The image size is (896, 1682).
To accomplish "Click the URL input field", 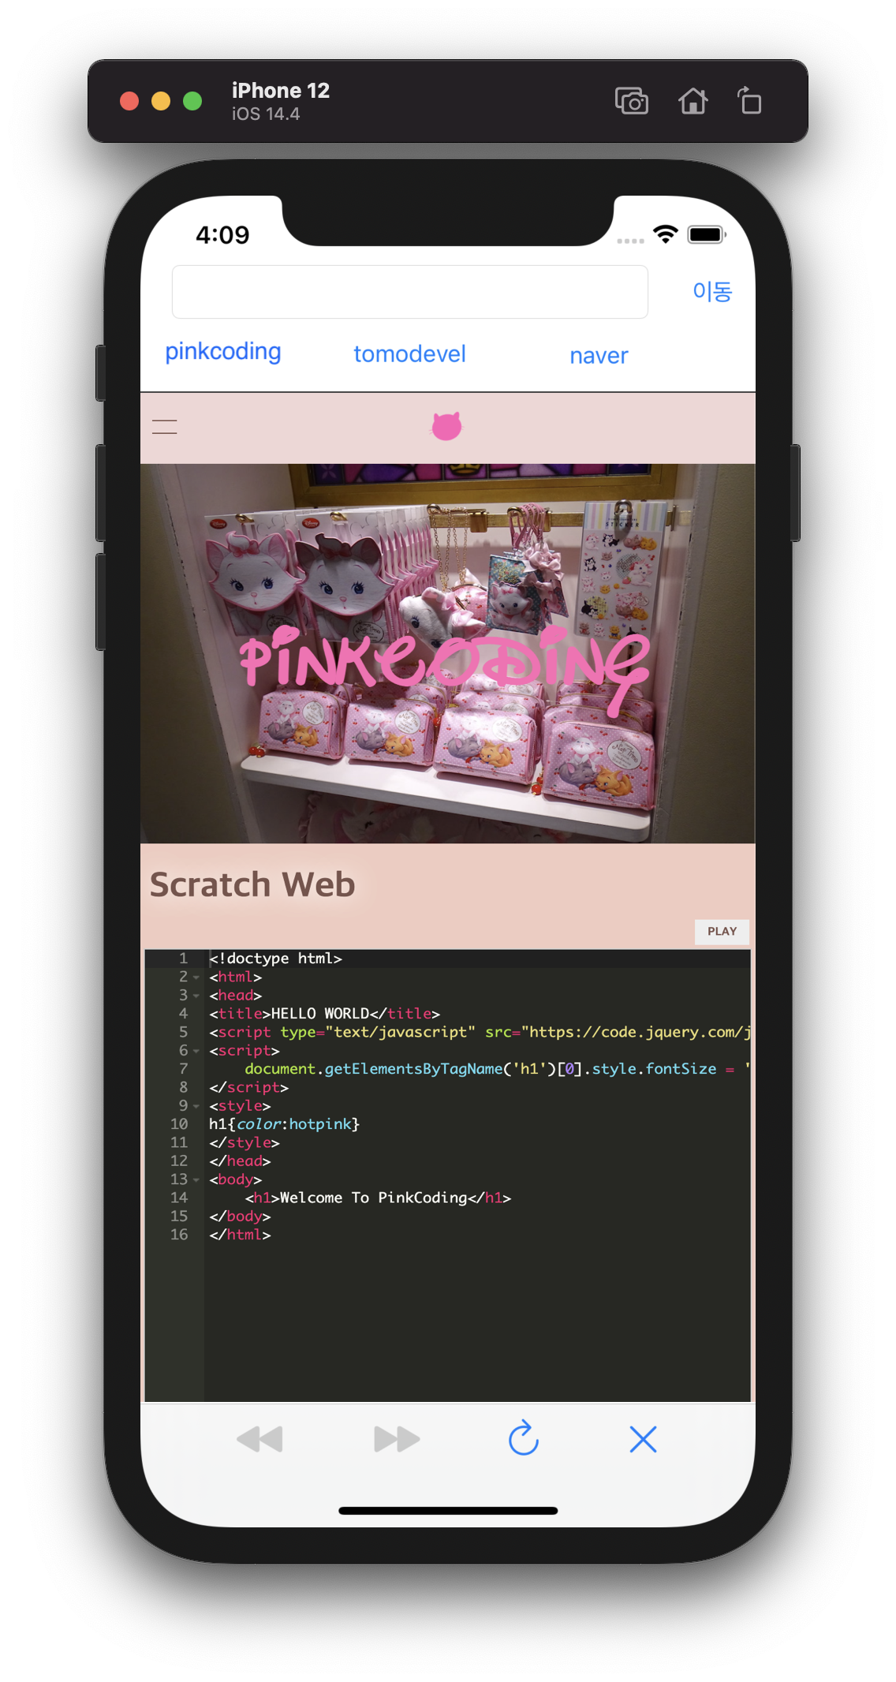I will 409,292.
